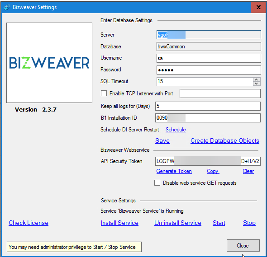267x257 pixels.
Task: Open the Schedule DI Server Restart link
Action: point(176,130)
